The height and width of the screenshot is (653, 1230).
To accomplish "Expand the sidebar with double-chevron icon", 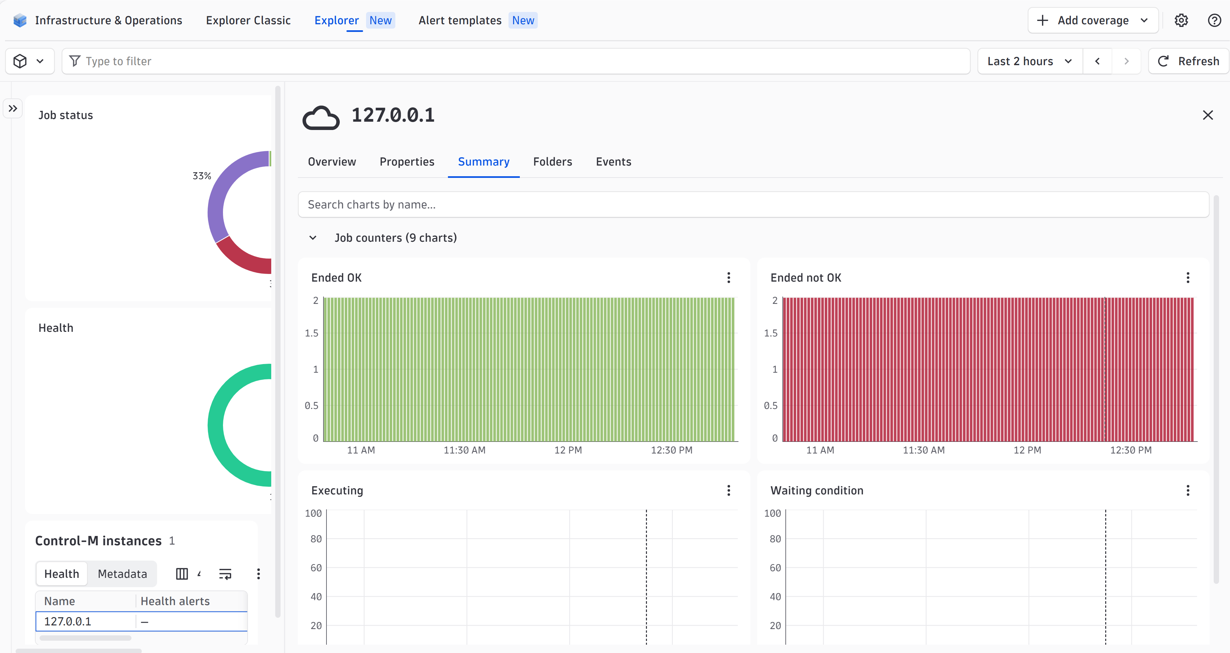I will (13, 109).
